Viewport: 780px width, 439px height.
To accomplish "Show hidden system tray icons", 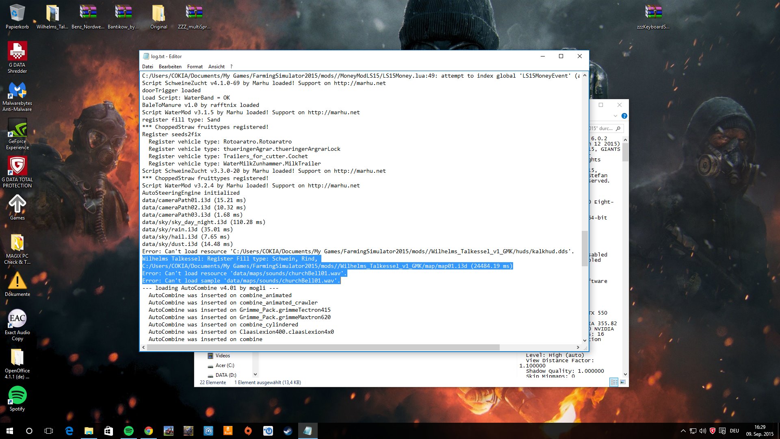I will (x=683, y=431).
